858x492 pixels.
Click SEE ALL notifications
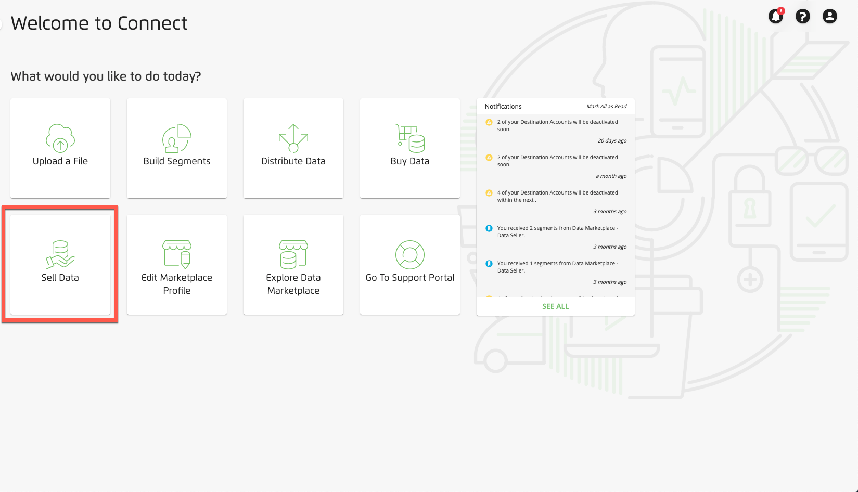[556, 306]
